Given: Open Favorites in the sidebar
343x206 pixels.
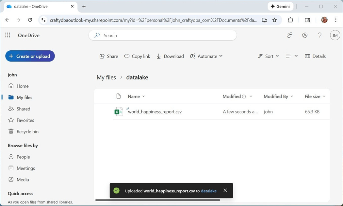Looking at the screenshot, I should 25,120.
